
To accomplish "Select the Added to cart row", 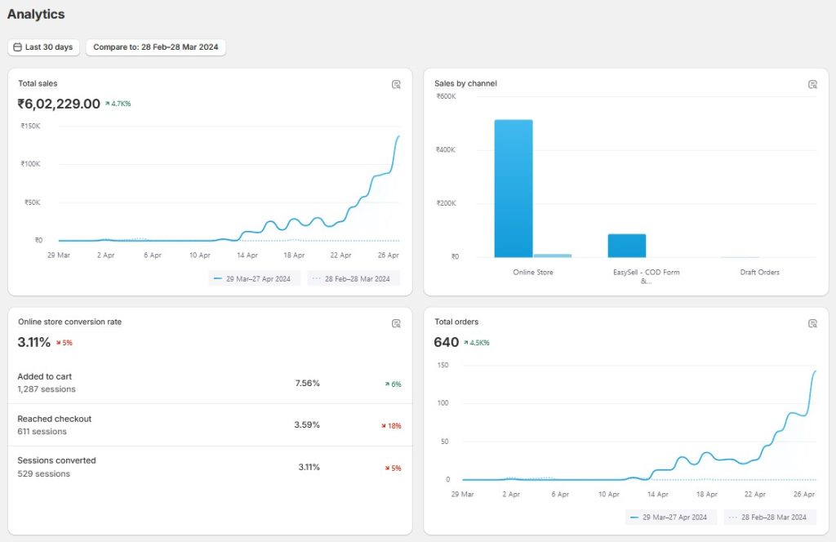I will [209, 383].
